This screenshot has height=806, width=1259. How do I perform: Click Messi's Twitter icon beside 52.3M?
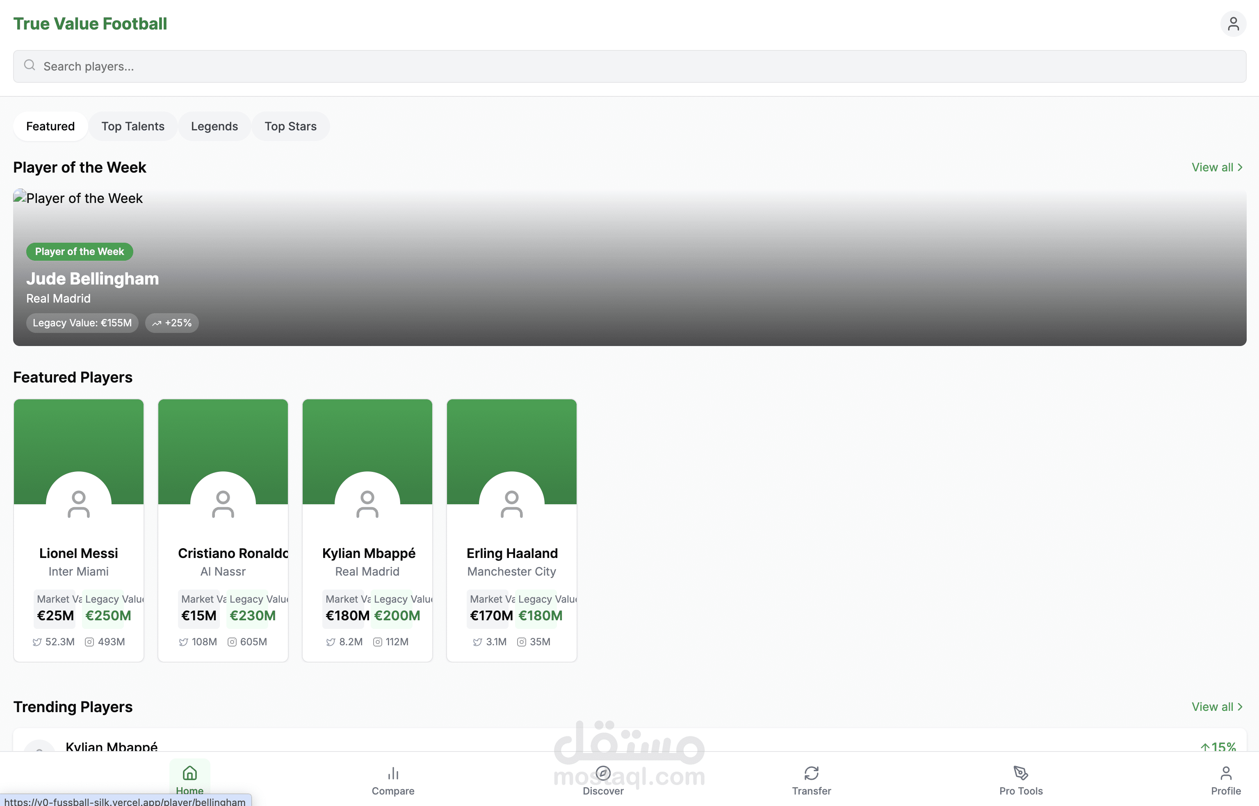click(37, 642)
